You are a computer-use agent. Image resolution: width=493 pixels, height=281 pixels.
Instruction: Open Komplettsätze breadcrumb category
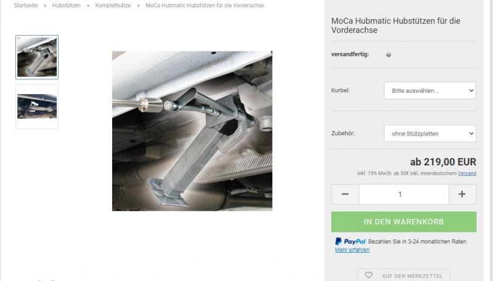[113, 6]
